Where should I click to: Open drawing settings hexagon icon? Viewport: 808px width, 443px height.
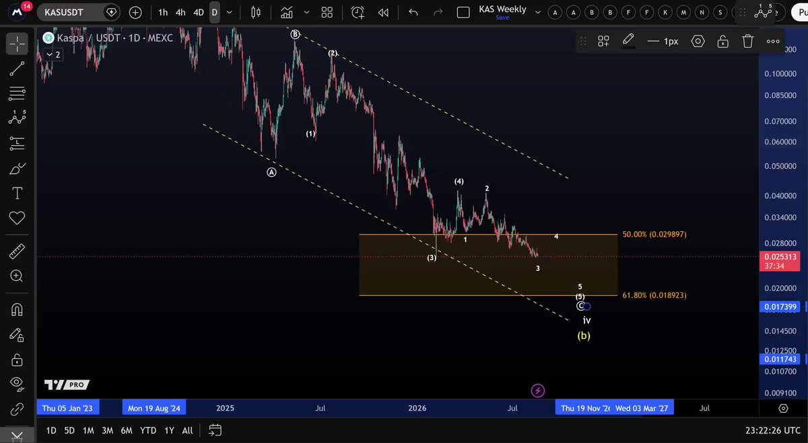point(698,41)
